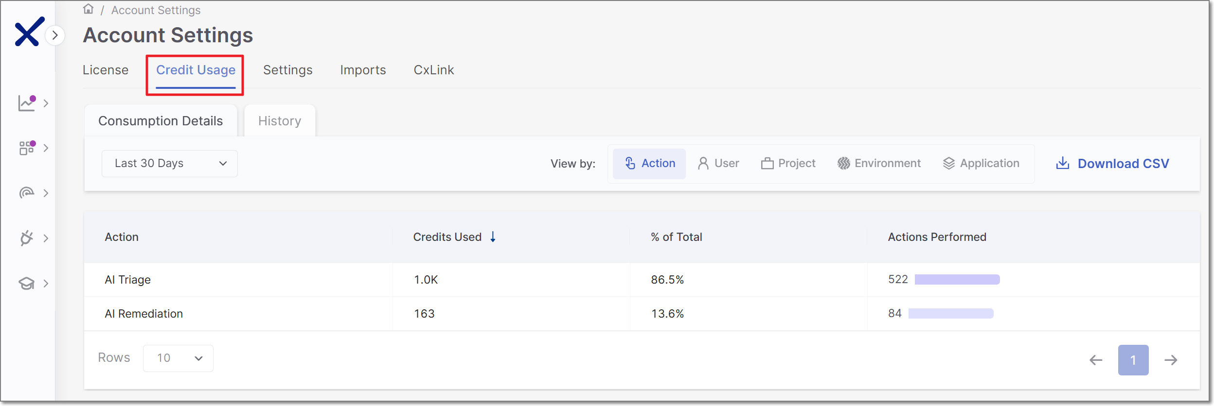
Task: Open the plugins plug sidebar icon
Action: [27, 238]
